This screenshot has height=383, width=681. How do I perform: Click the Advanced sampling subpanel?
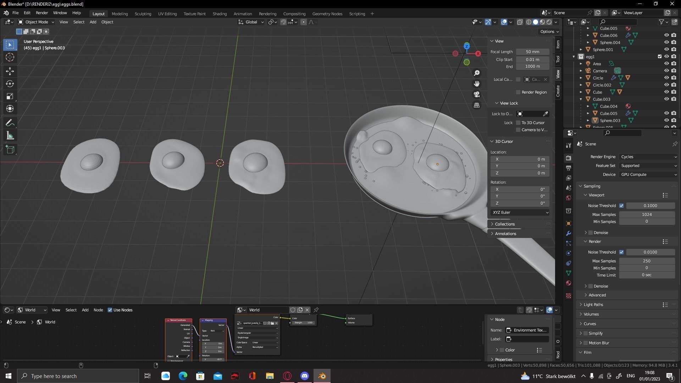(x=597, y=295)
